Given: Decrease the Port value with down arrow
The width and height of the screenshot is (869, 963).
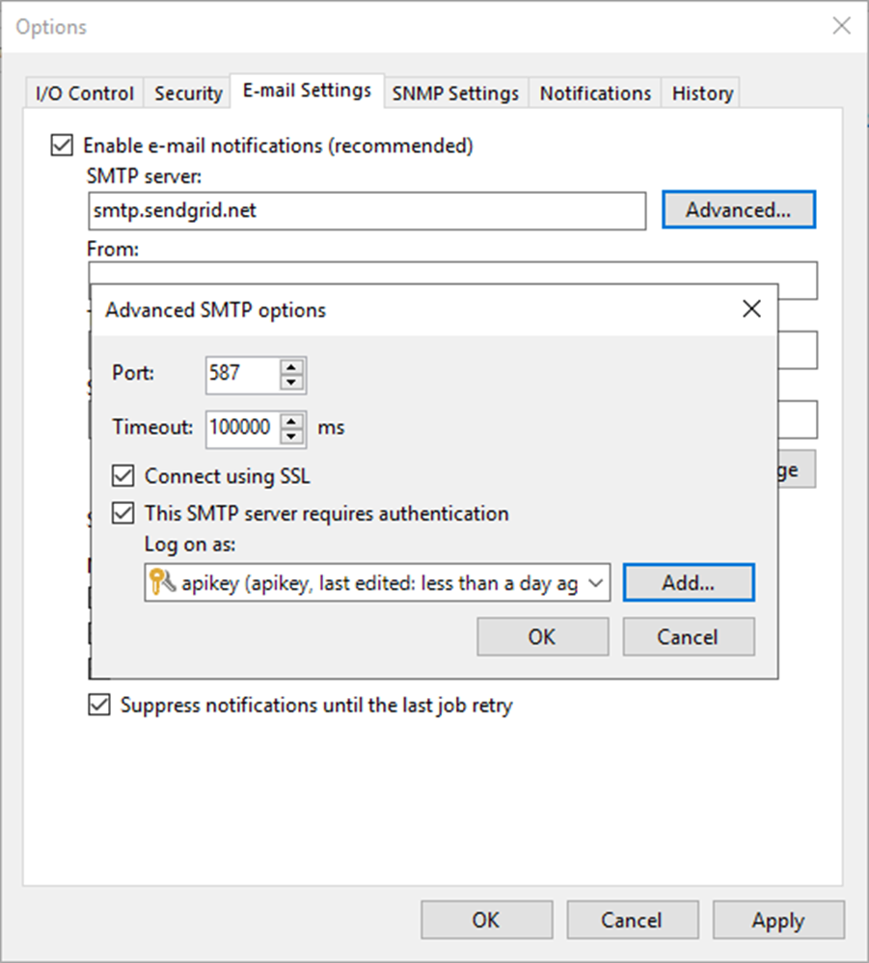Looking at the screenshot, I should pos(292,382).
